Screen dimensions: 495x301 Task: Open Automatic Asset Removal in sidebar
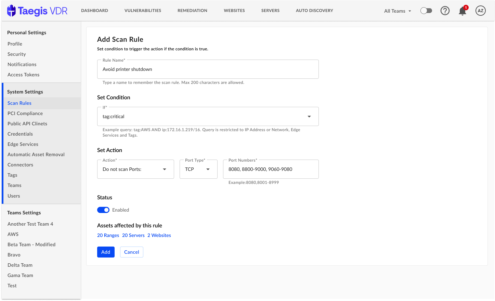[36, 154]
